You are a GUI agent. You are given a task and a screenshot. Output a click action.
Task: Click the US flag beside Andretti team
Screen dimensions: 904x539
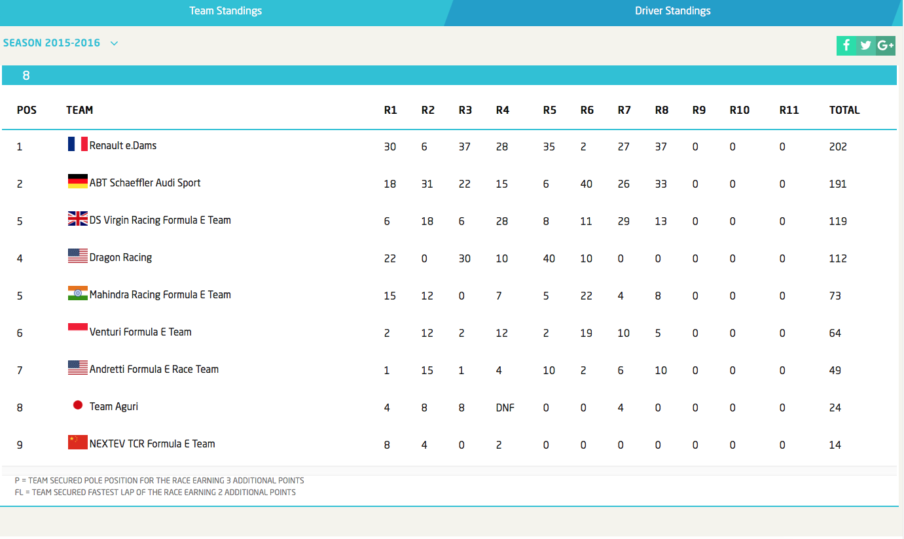[78, 368]
